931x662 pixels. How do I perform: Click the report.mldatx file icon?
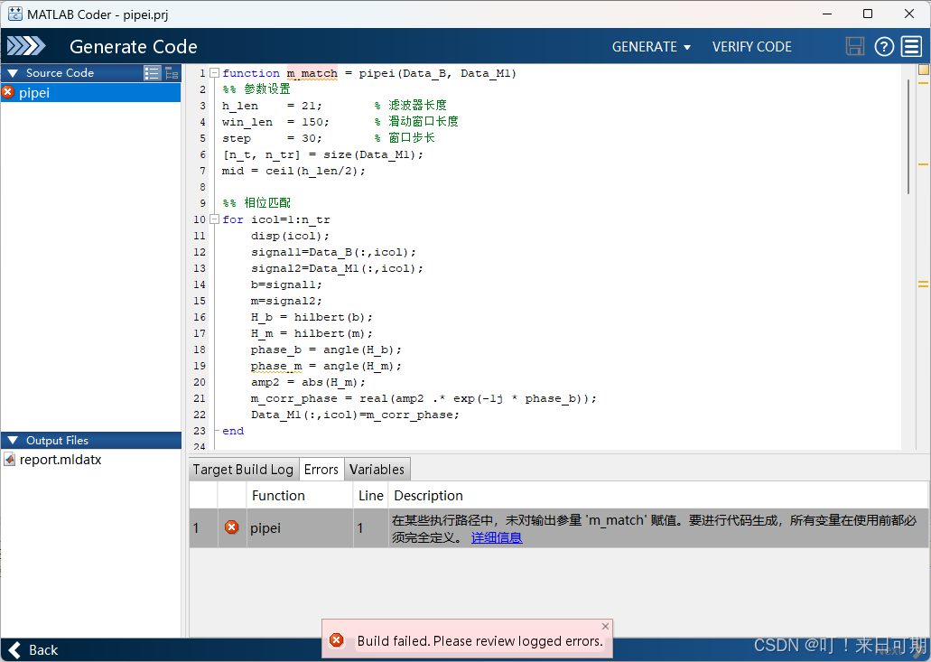10,459
